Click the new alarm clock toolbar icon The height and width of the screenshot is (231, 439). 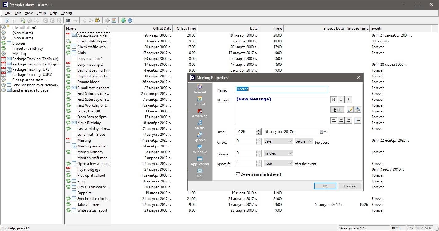click(23, 21)
